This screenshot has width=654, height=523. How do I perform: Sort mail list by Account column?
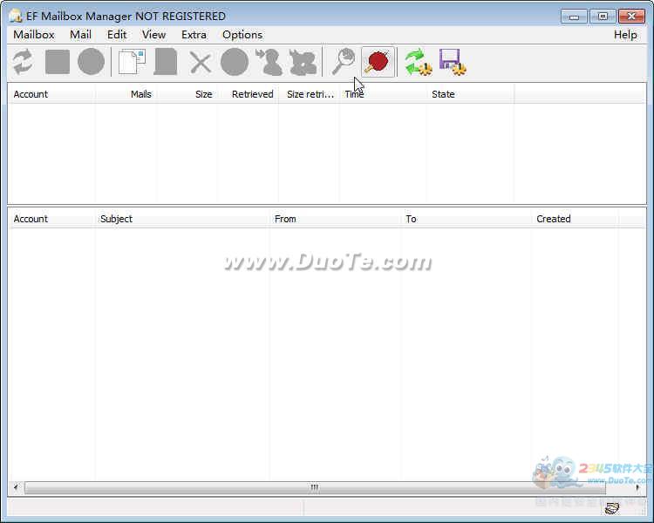(x=51, y=219)
